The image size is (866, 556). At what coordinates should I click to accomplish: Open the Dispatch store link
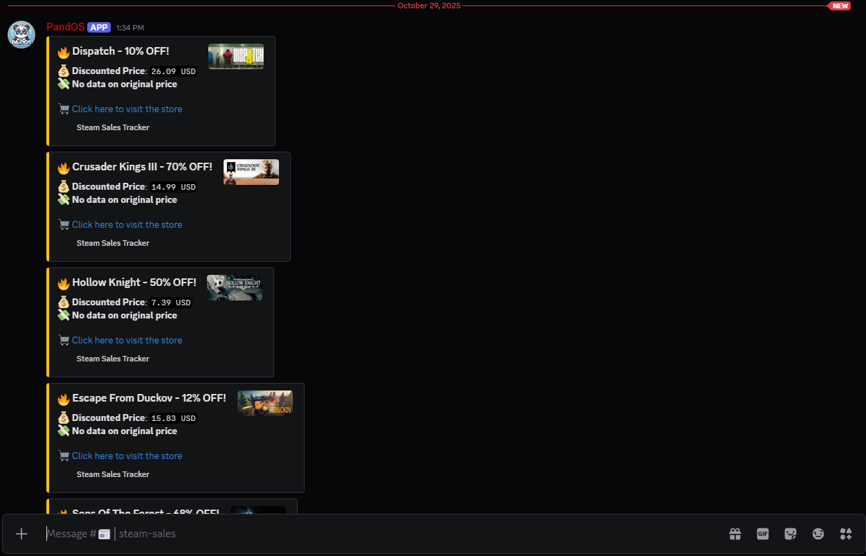[x=127, y=109]
